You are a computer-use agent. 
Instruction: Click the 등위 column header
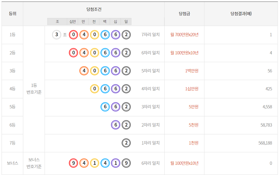pyautogui.click(x=12, y=14)
